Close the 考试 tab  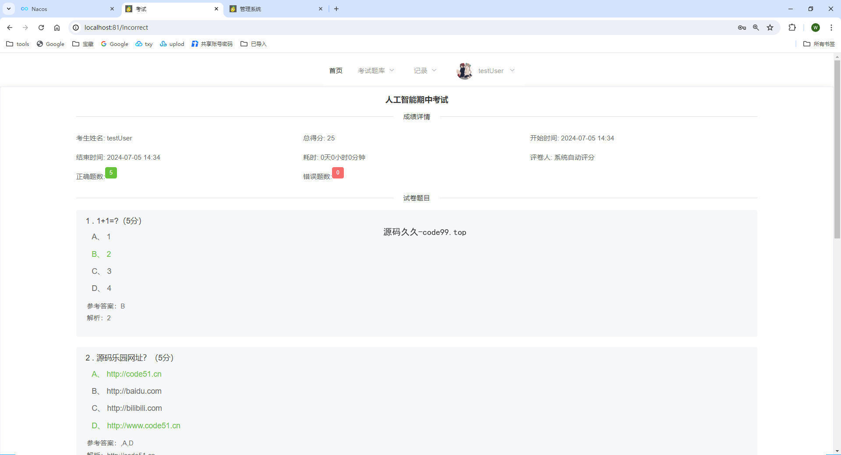click(216, 9)
